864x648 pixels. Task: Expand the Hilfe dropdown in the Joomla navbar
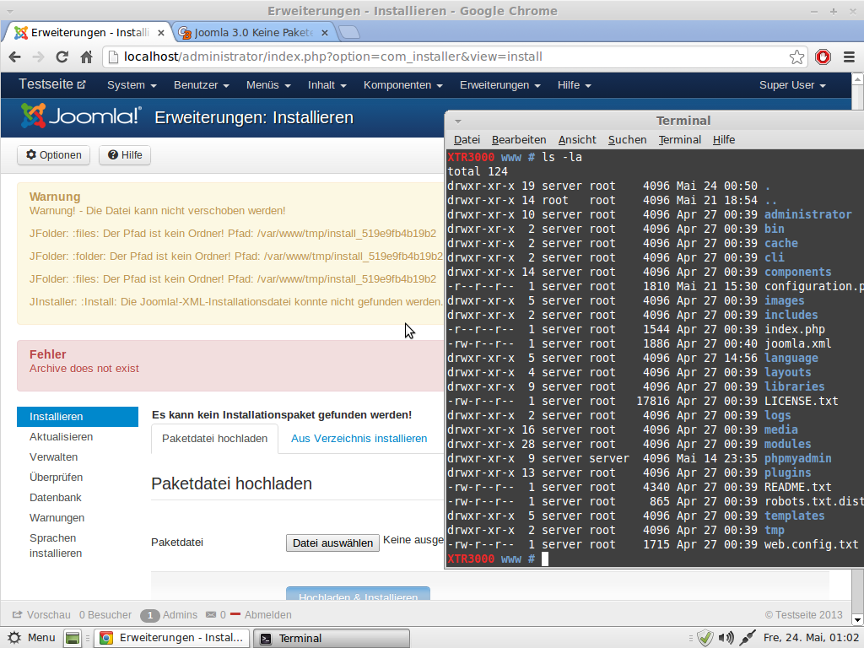(574, 85)
